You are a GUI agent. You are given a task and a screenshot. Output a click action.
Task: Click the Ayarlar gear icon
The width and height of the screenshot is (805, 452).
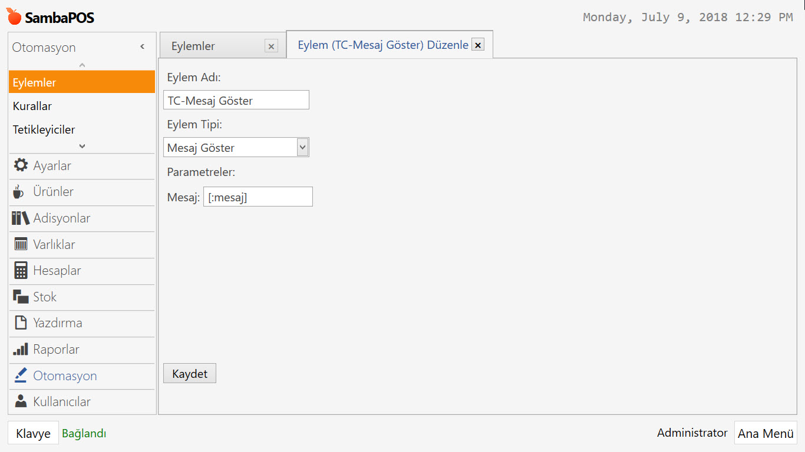point(21,165)
